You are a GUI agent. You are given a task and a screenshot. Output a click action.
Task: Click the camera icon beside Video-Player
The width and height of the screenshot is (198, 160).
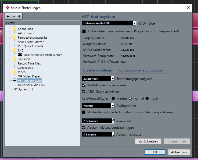tap(20, 76)
